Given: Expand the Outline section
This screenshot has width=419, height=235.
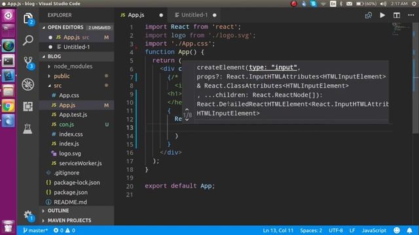Looking at the screenshot, I should pos(77,210).
